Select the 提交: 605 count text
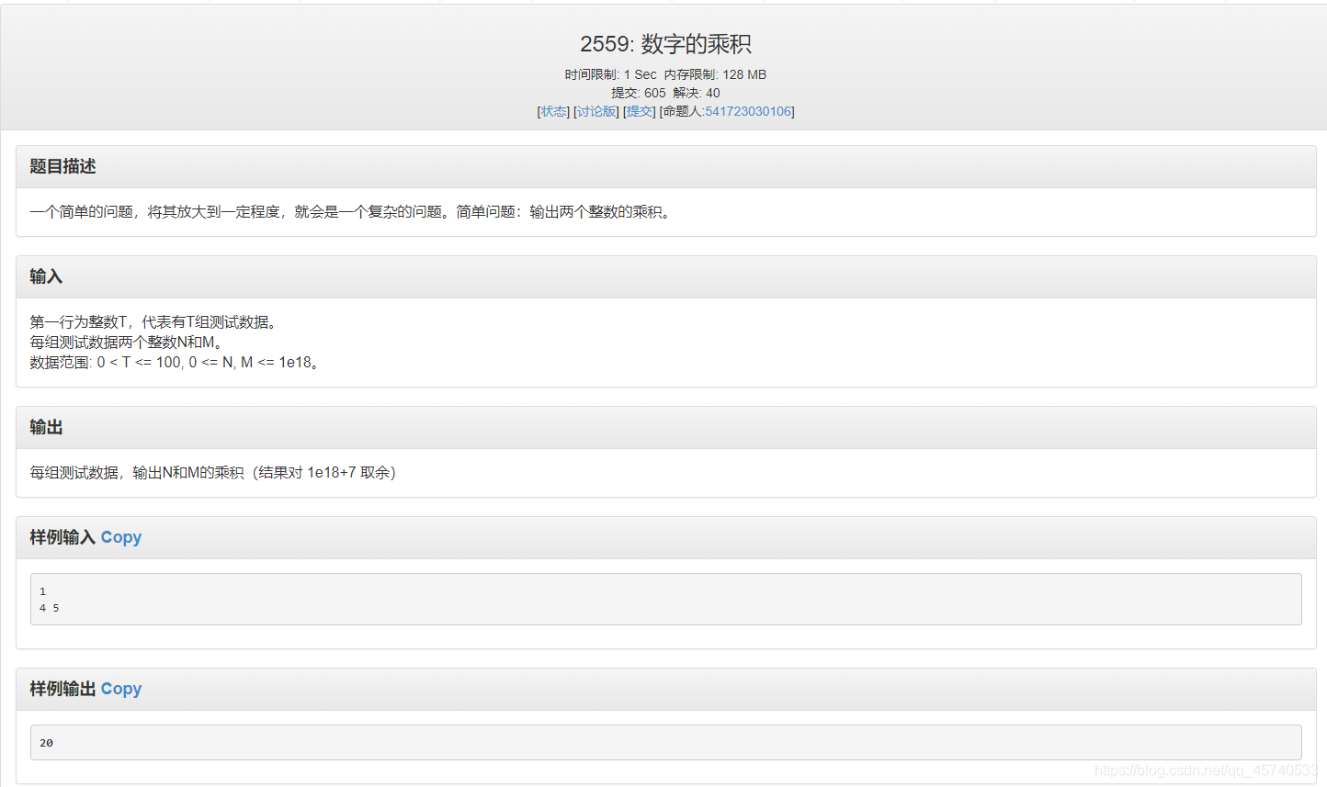The height and width of the screenshot is (787, 1327). 638,93
